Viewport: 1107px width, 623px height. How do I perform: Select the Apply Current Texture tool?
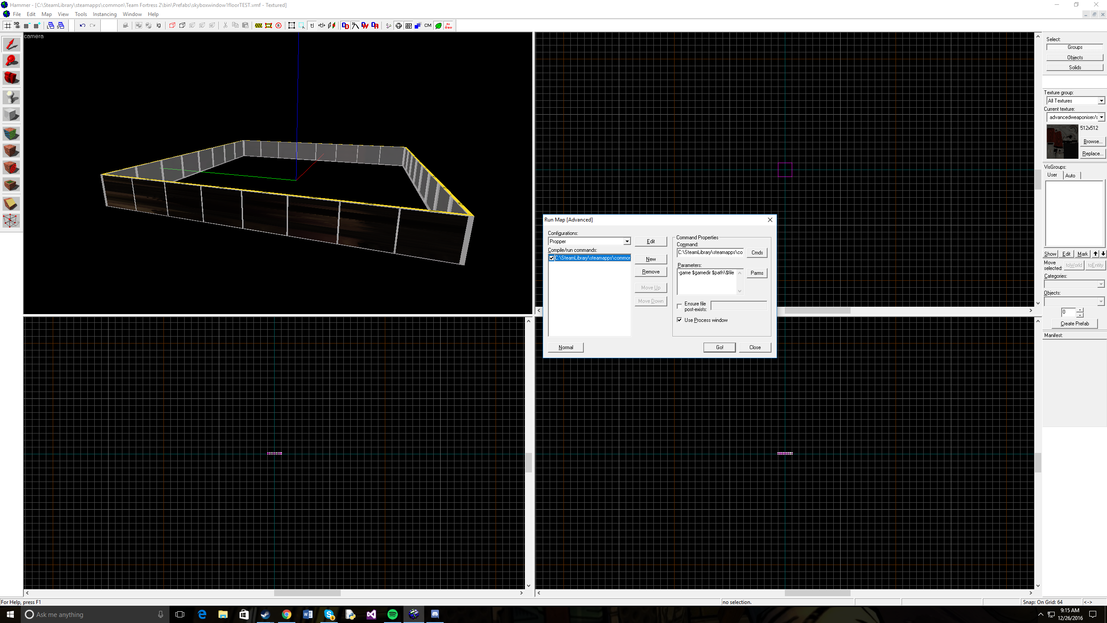coord(11,151)
